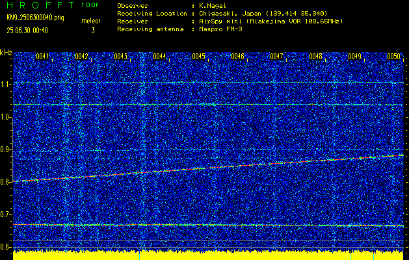Click the file name KN9_2506300040.png
The height and width of the screenshot is (260, 409).
pyautogui.click(x=36, y=18)
